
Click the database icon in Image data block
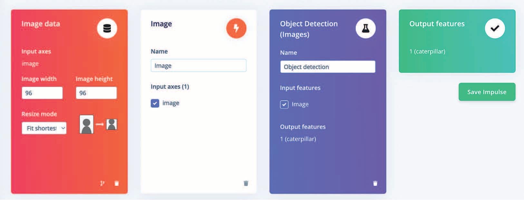(x=107, y=29)
